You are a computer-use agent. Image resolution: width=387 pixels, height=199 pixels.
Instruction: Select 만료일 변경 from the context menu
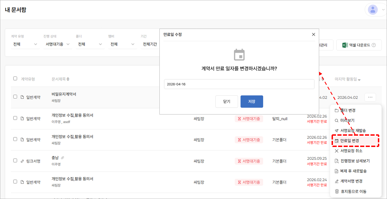click(349, 141)
